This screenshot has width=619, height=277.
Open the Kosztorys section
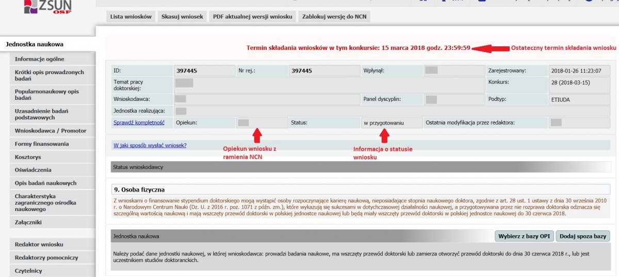pyautogui.click(x=28, y=157)
